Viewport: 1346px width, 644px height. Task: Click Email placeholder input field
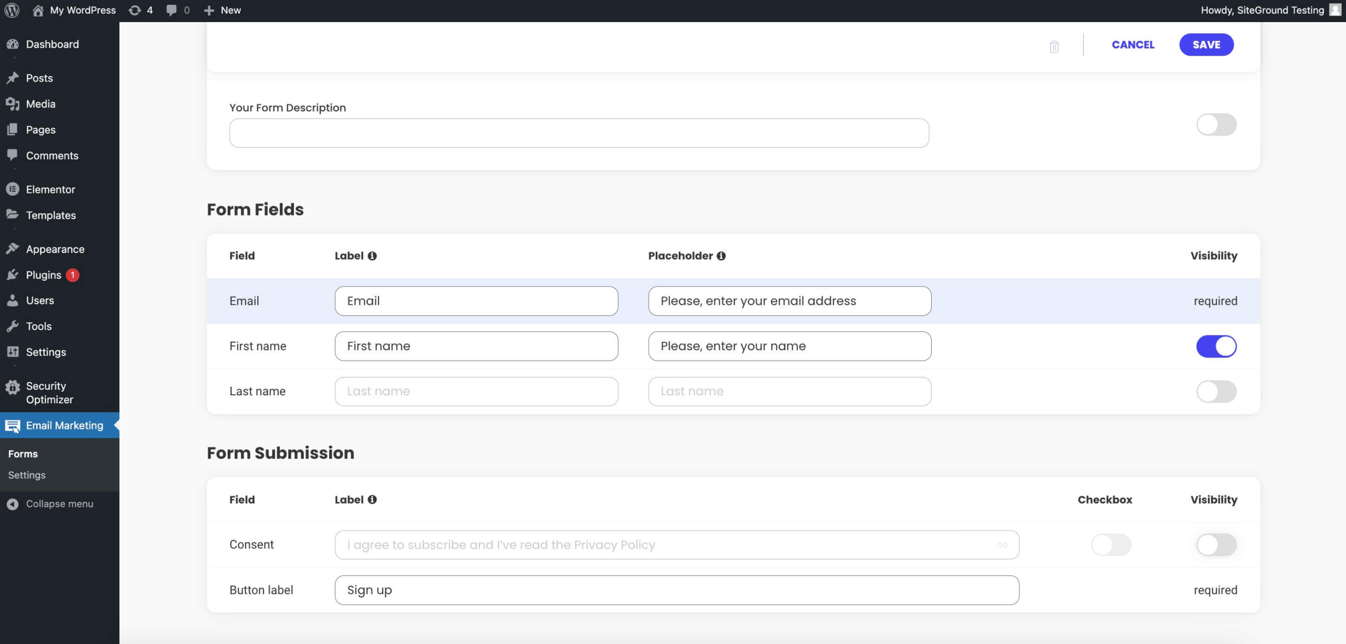pyautogui.click(x=790, y=301)
